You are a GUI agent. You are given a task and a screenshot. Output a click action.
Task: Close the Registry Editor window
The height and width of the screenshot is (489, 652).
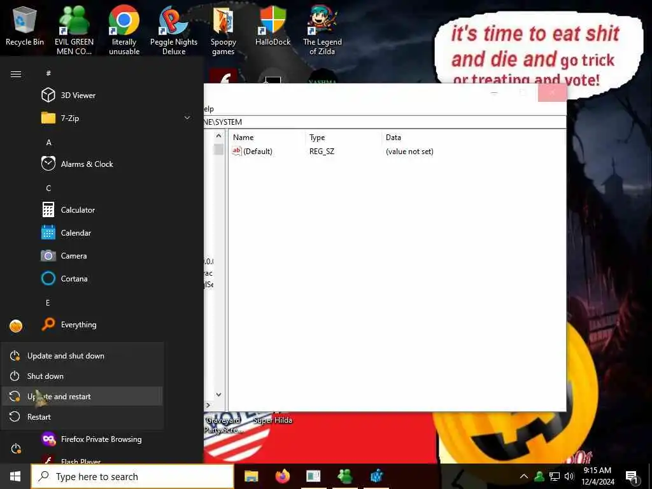pyautogui.click(x=552, y=93)
